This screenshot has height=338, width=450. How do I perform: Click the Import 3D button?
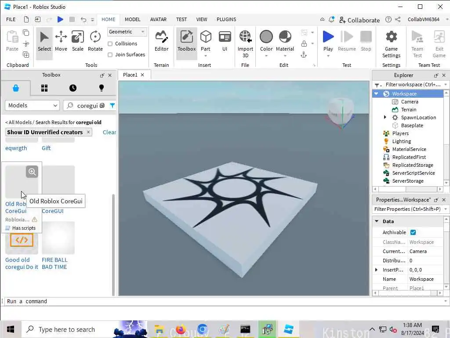tap(245, 44)
